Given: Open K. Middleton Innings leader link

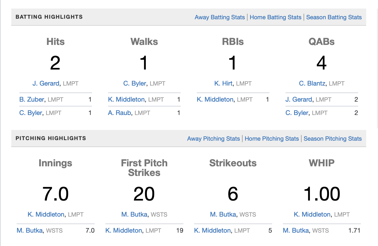Looking at the screenshot, I should pos(46,214).
